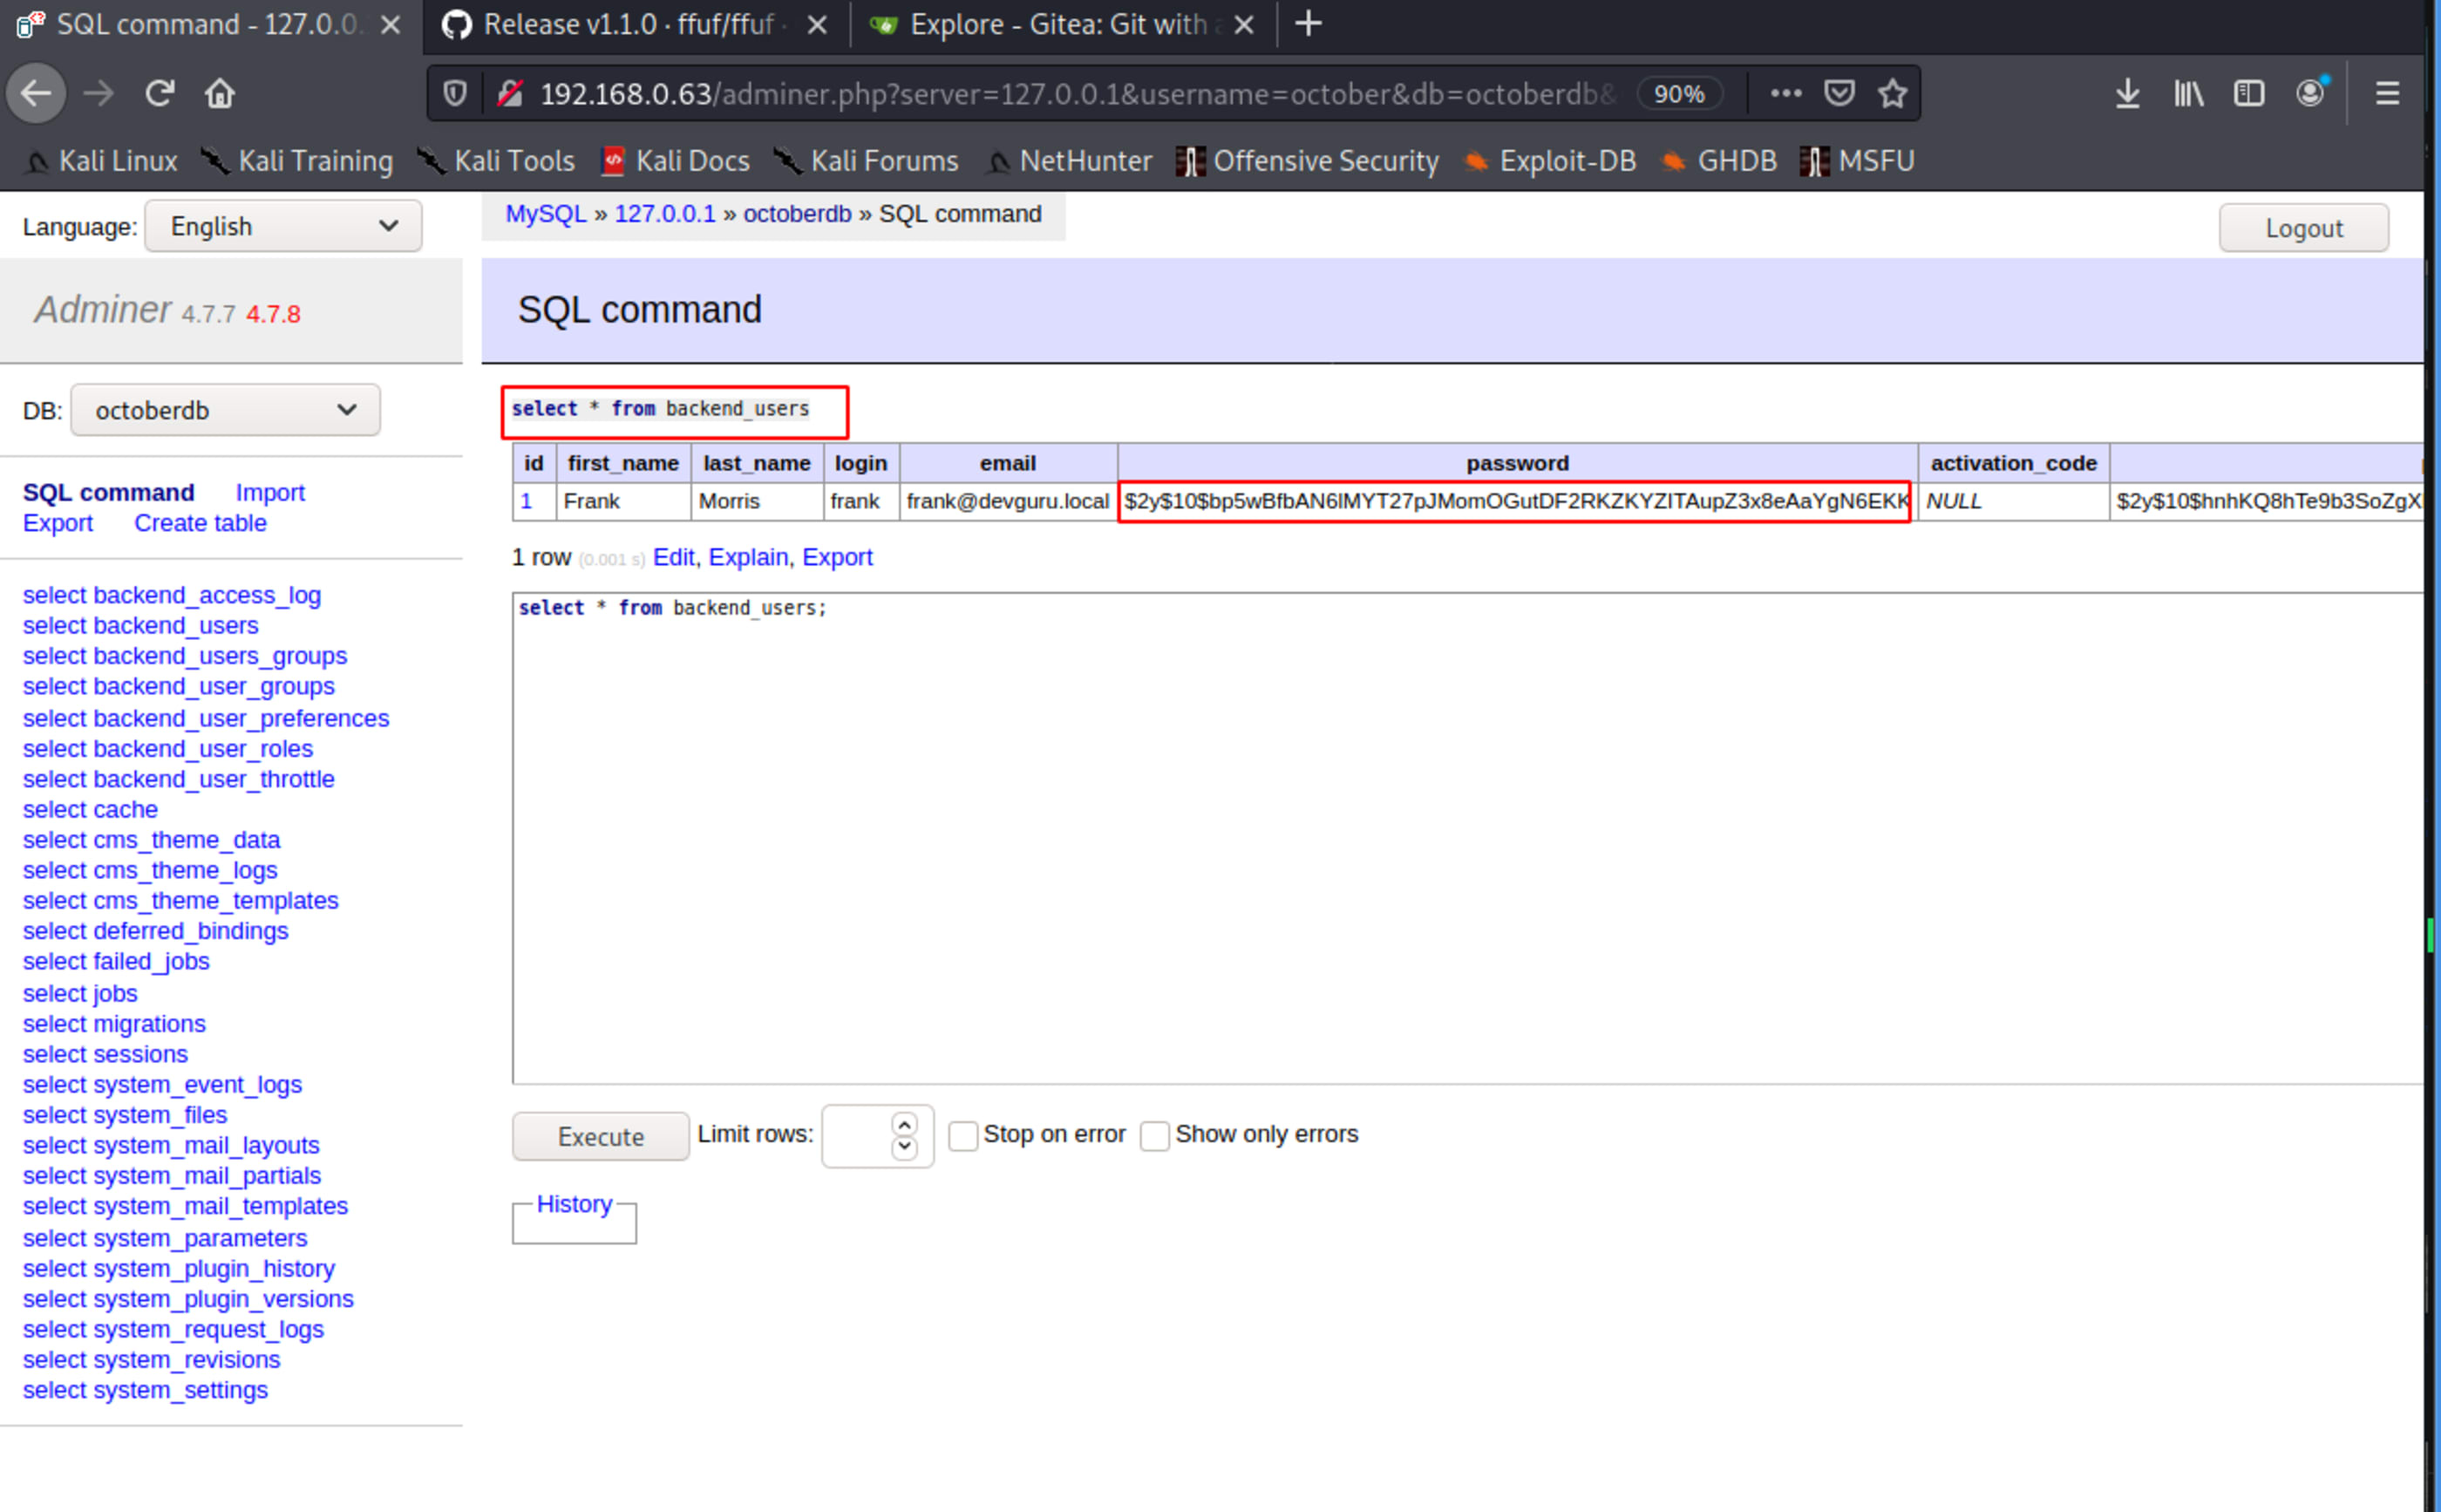Switch to the Explore Gitea tab
This screenshot has width=2441, height=1512.
pyautogui.click(x=1057, y=24)
